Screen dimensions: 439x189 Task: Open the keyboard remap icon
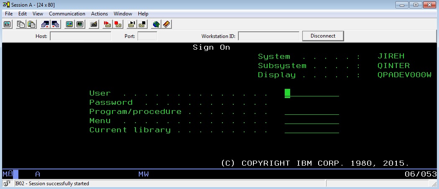point(94,24)
